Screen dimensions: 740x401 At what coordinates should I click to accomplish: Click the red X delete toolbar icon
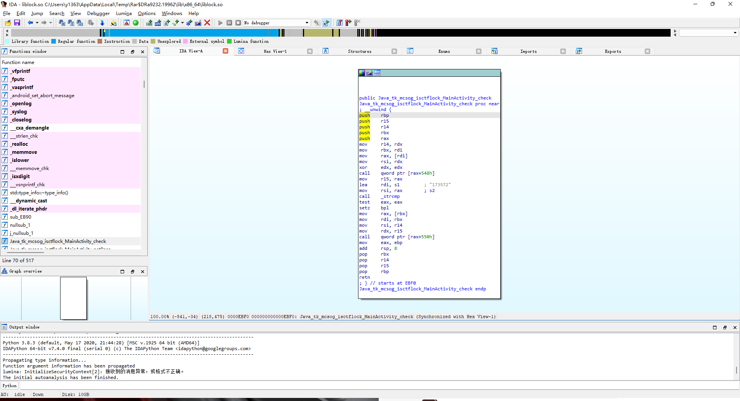click(x=207, y=23)
